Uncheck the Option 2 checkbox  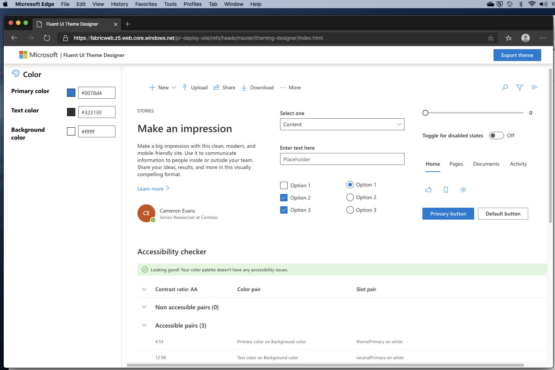(x=284, y=197)
